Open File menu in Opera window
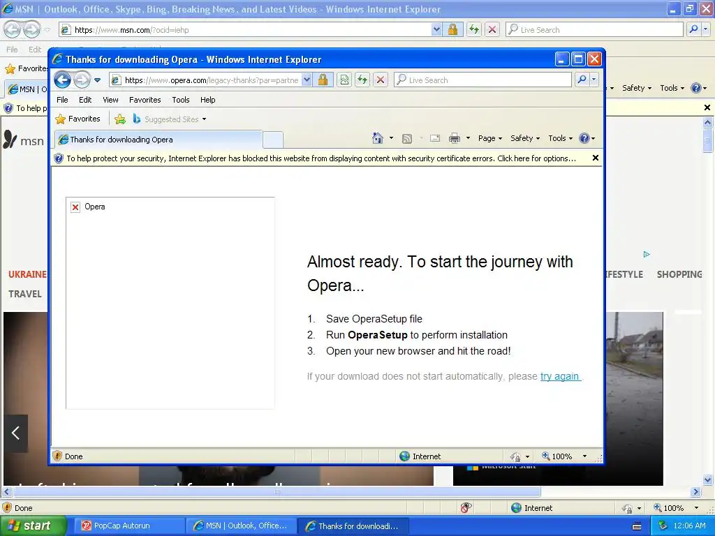The width and height of the screenshot is (715, 536). click(x=62, y=100)
